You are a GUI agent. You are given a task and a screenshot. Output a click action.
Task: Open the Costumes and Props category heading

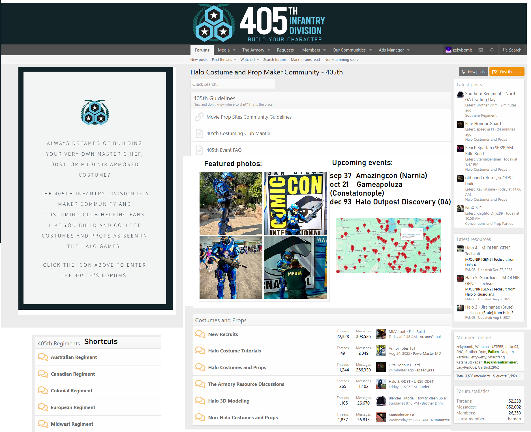(x=220, y=320)
